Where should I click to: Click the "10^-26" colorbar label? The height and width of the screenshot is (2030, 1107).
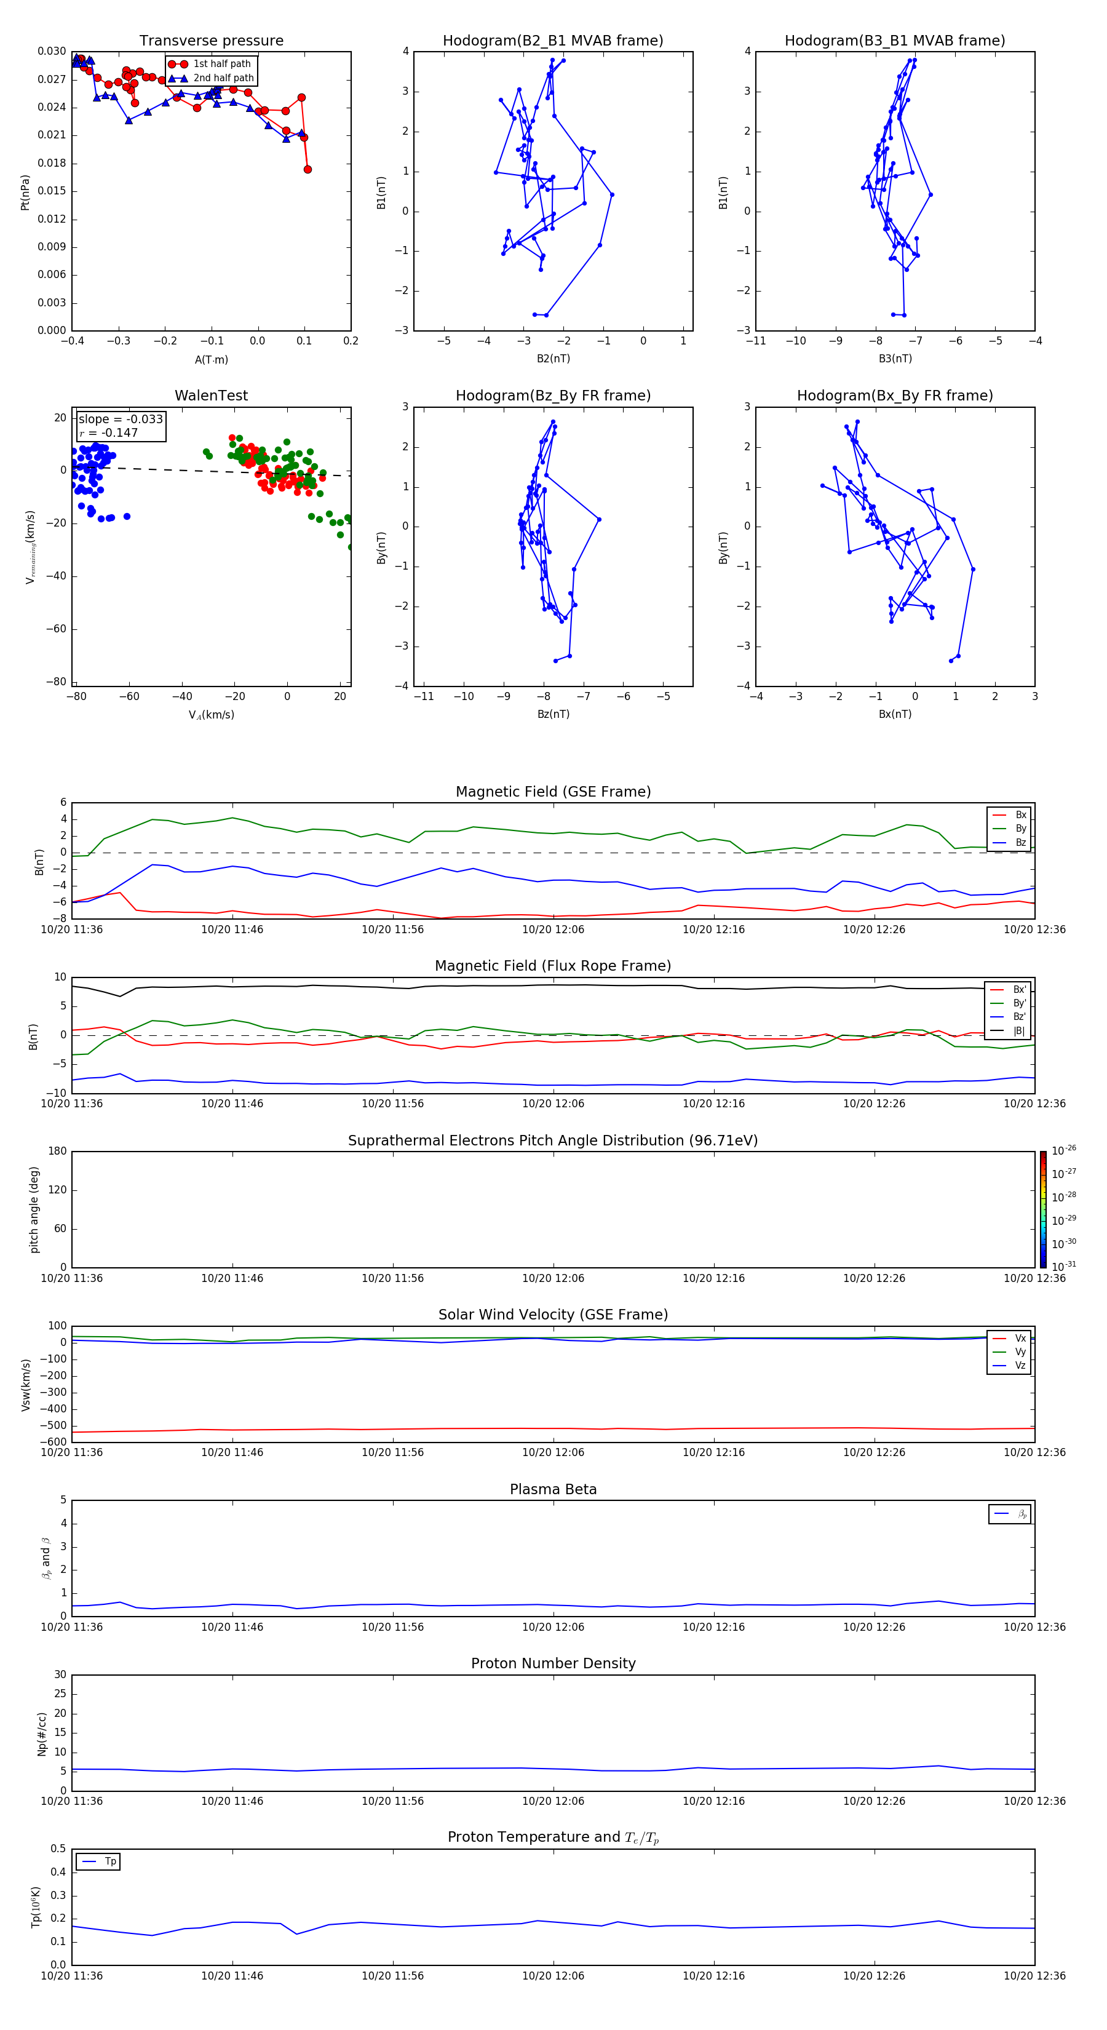1064,1150
